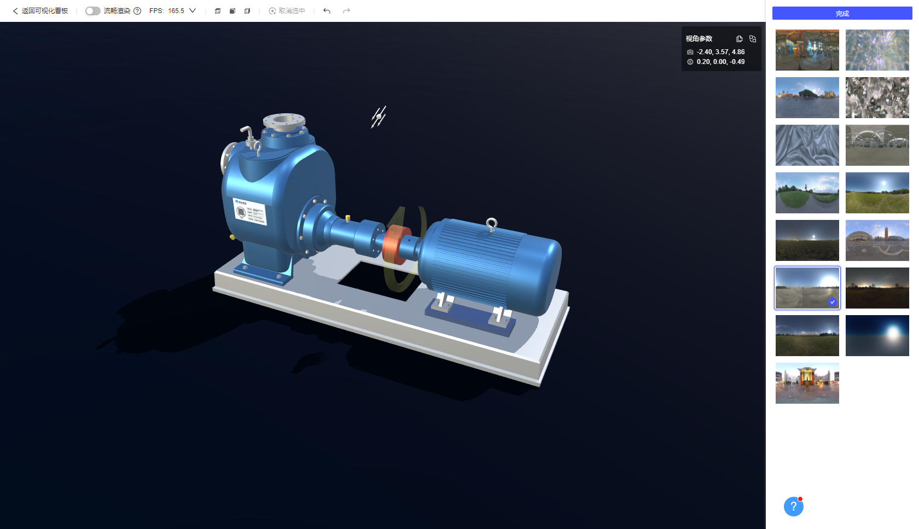Paste into 视角参数 with the second icon
The image size is (919, 529).
pos(753,39)
